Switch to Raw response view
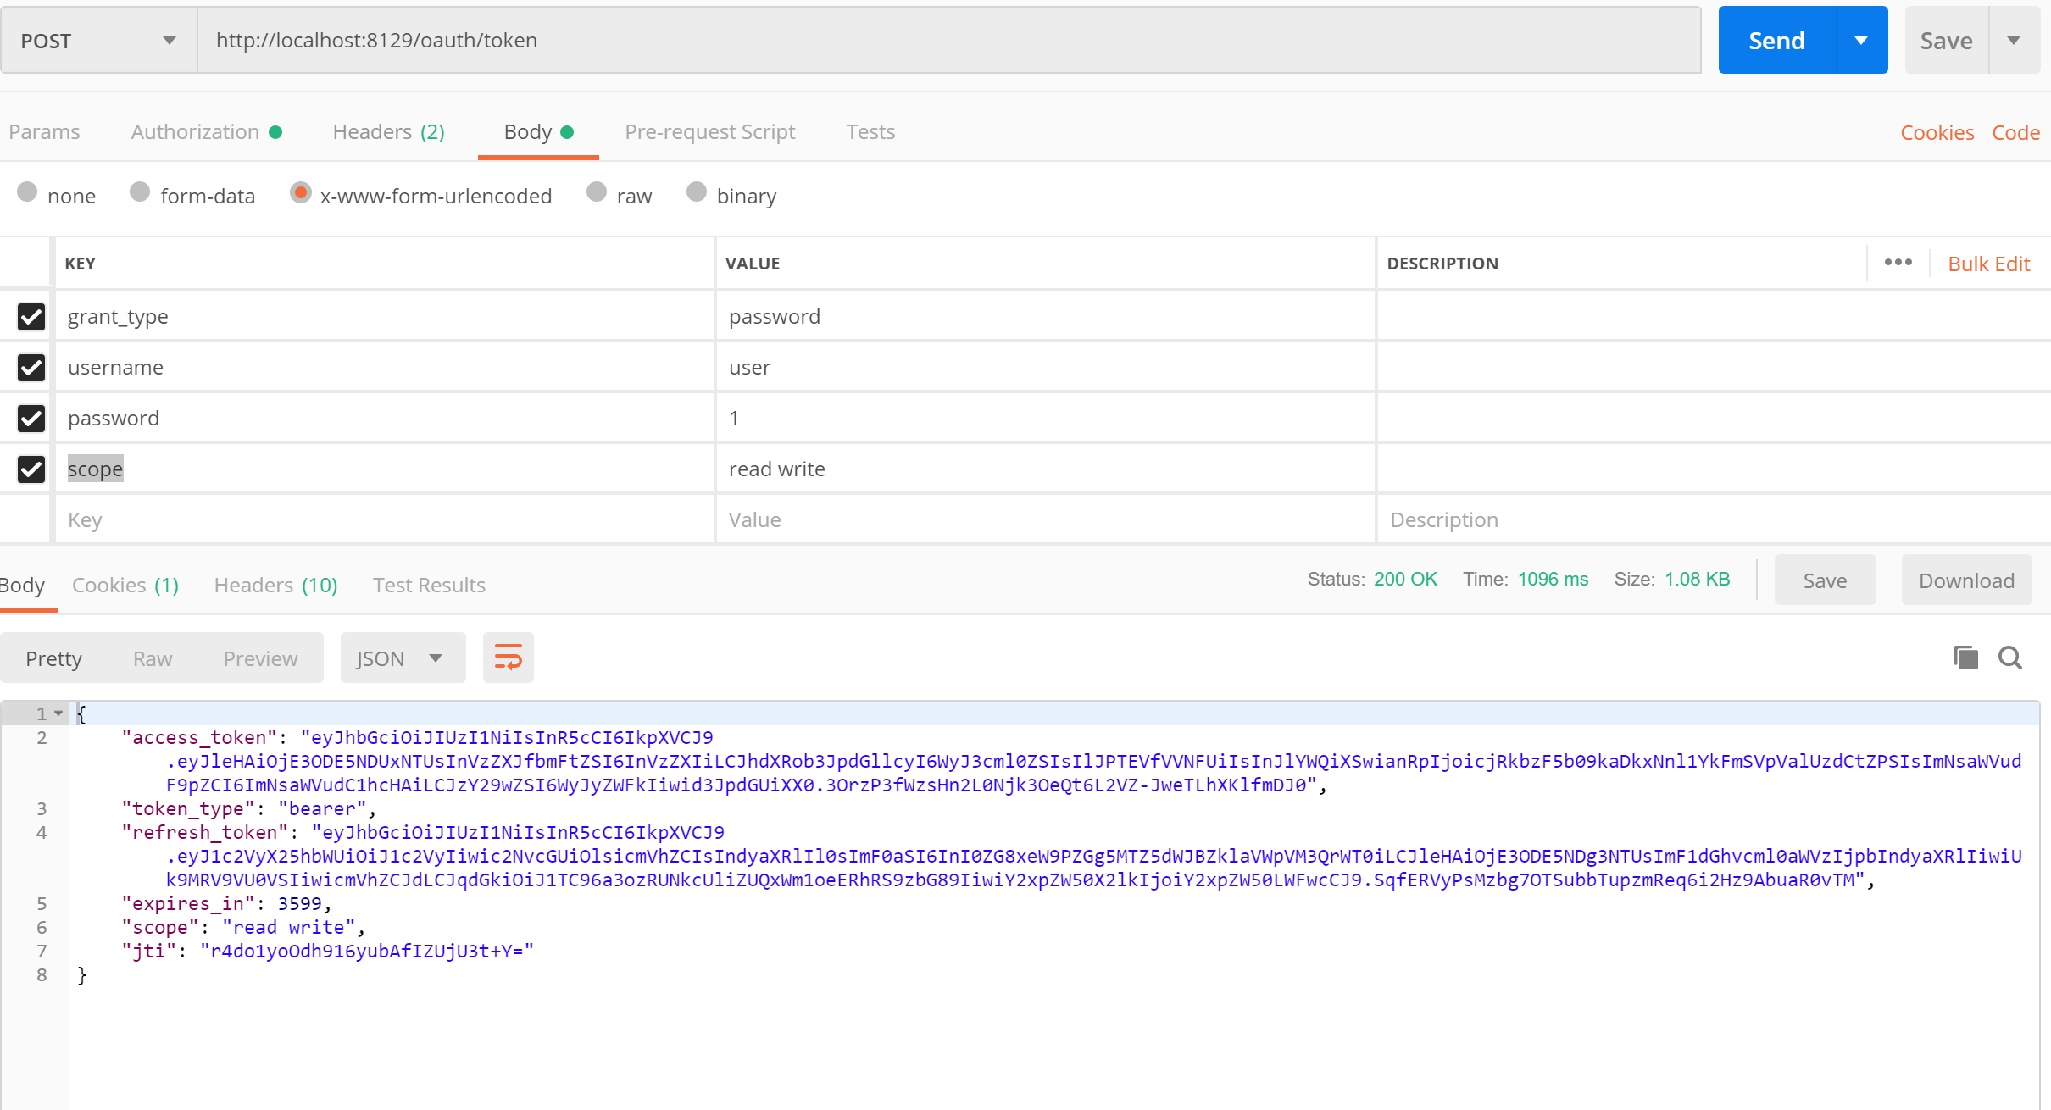The width and height of the screenshot is (2051, 1110). [x=153, y=658]
